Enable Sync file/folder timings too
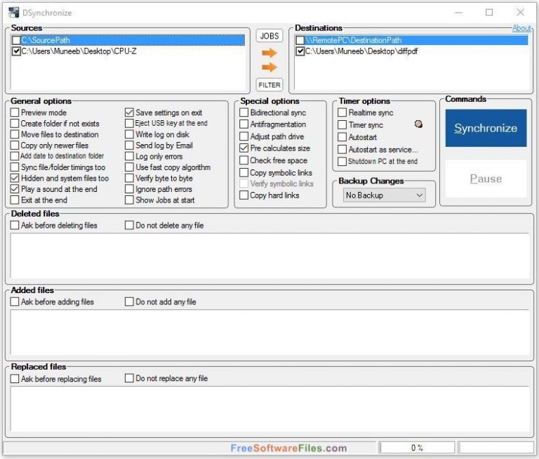Screen dimensions: 539x459 [15, 167]
